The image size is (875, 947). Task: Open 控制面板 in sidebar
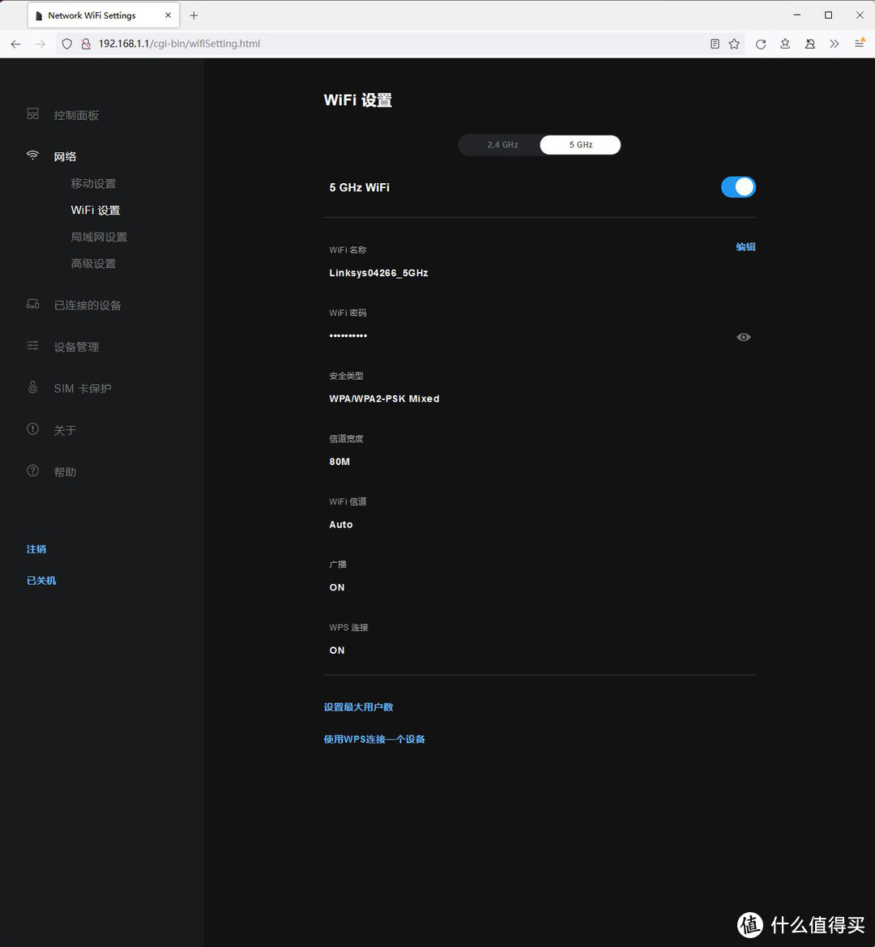click(76, 115)
